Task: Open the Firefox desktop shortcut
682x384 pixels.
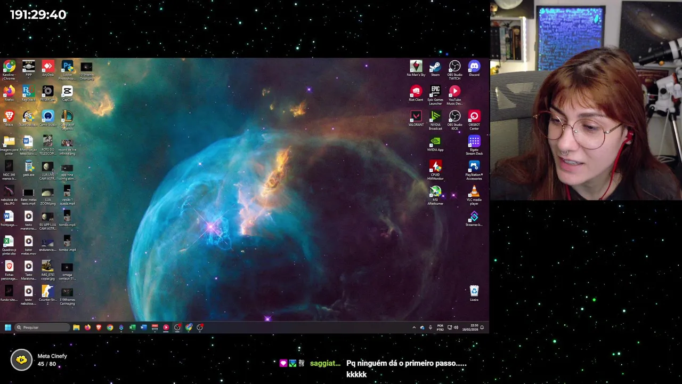Action: tap(9, 93)
